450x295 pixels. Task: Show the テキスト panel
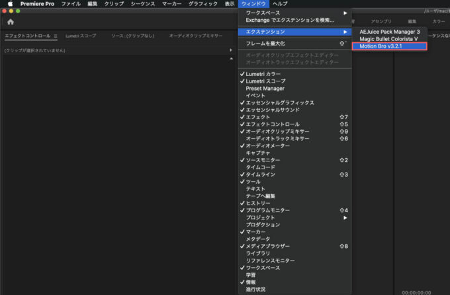294,189
